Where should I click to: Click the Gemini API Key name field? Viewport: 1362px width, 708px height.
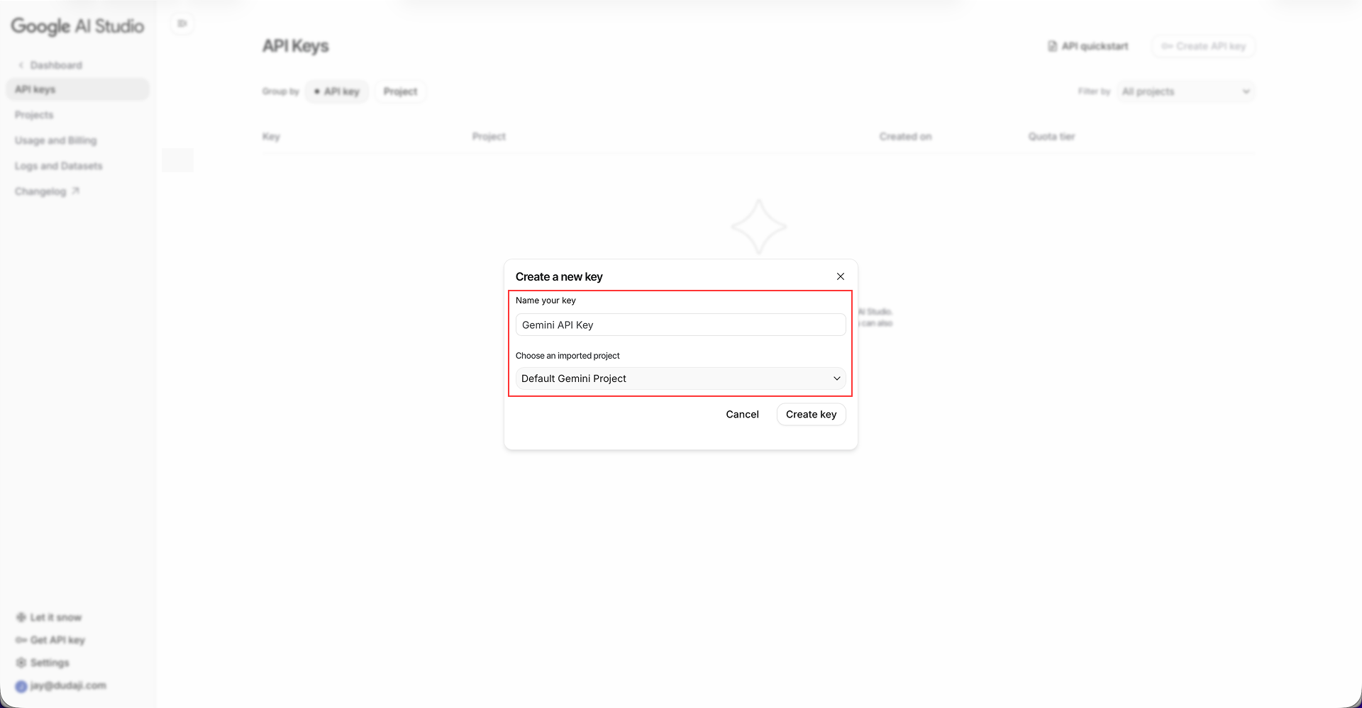pyautogui.click(x=679, y=324)
